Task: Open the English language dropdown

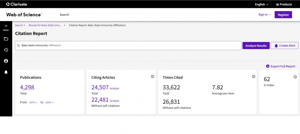Action: (x=261, y=4)
